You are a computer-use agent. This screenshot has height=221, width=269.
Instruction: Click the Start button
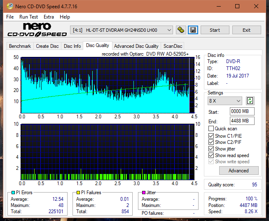click(x=215, y=30)
